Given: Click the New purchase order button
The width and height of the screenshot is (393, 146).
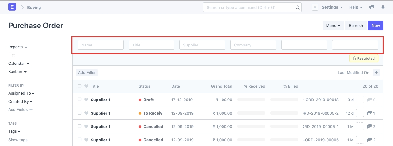Looking at the screenshot, I should click(376, 26).
